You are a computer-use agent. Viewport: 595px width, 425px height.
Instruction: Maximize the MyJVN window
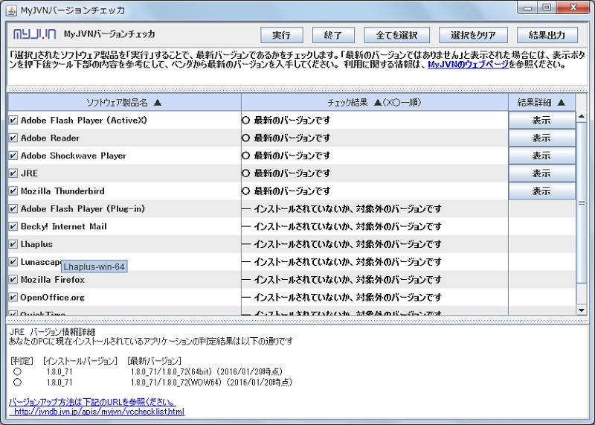coord(547,7)
